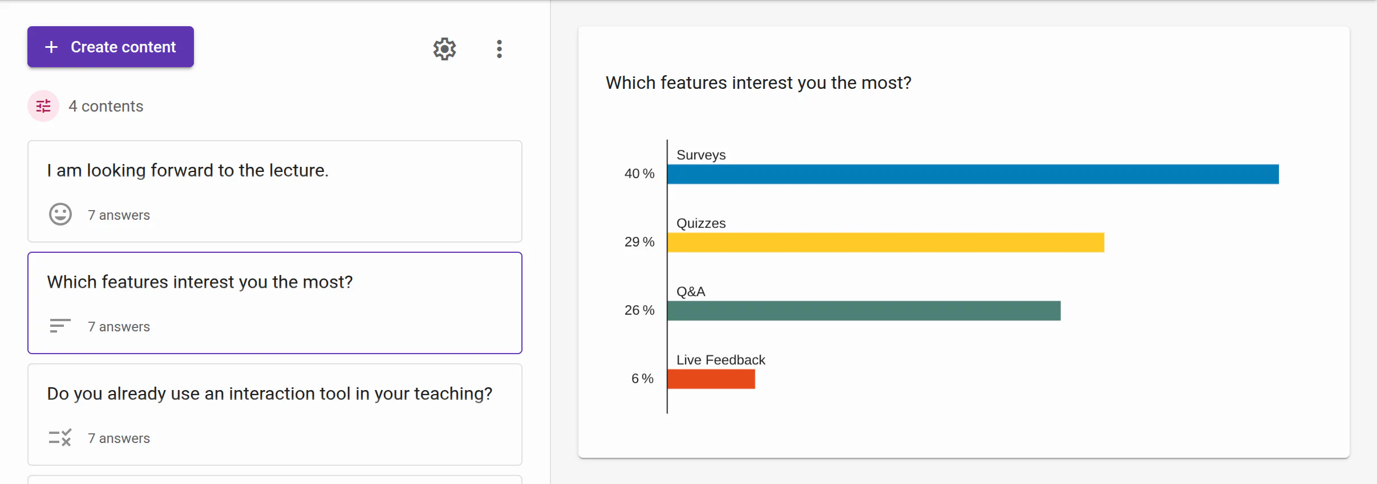
Task: Open the 'Do you already use an interaction tool' card
Action: tap(275, 415)
